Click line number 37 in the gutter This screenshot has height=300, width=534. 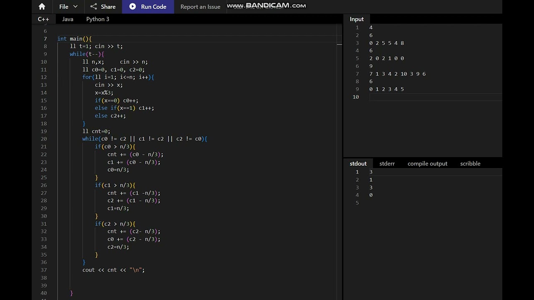[x=44, y=270]
